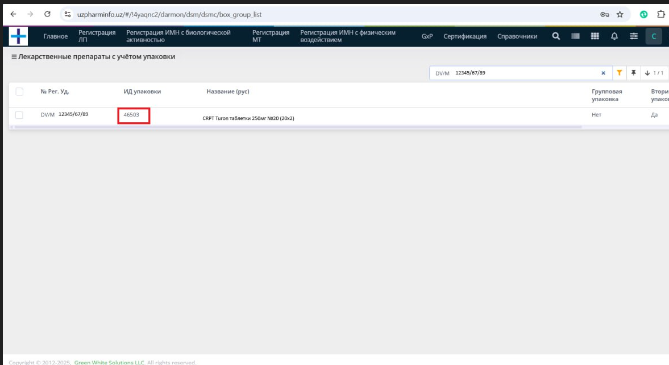Open the sort order 1/1 arrow control
The height and width of the screenshot is (365, 669).
[x=654, y=73]
